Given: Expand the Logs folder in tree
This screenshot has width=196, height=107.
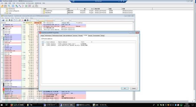Looking at the screenshot, I should (x=5, y=13).
